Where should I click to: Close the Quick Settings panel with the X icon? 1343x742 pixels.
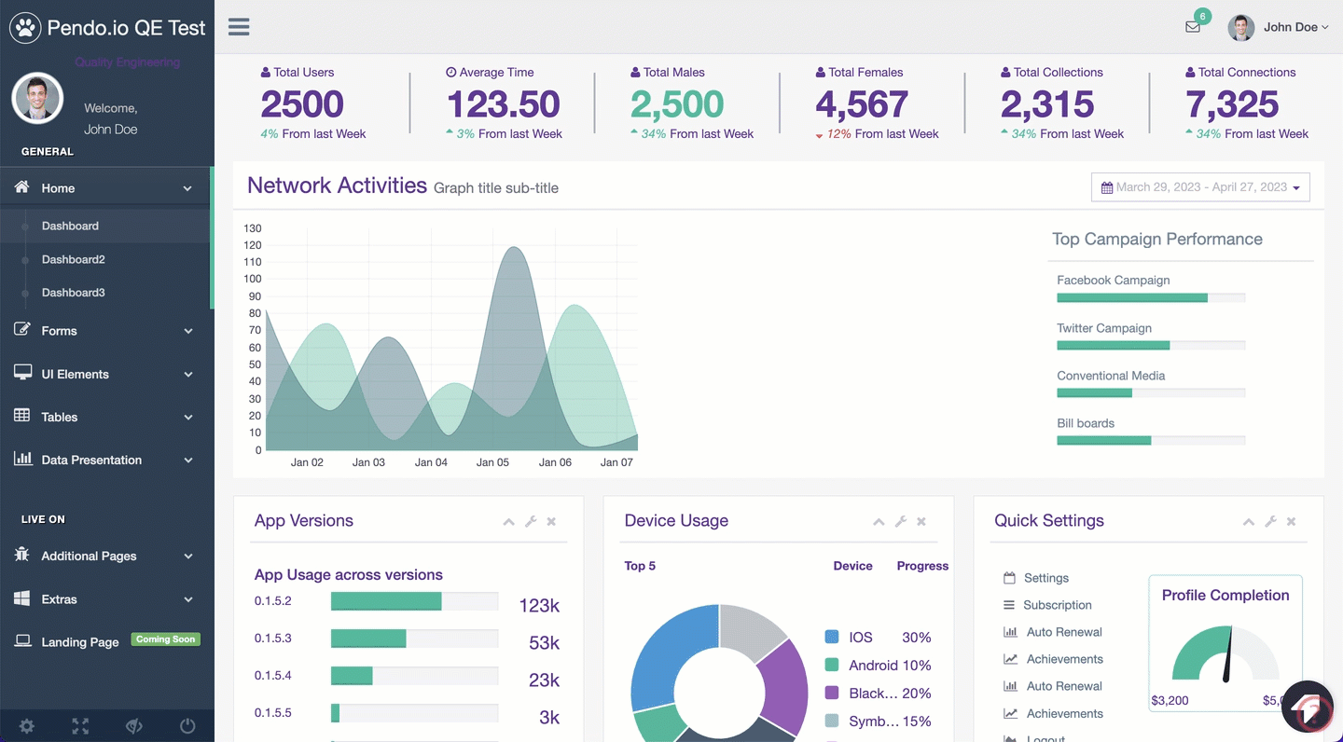click(x=1292, y=522)
